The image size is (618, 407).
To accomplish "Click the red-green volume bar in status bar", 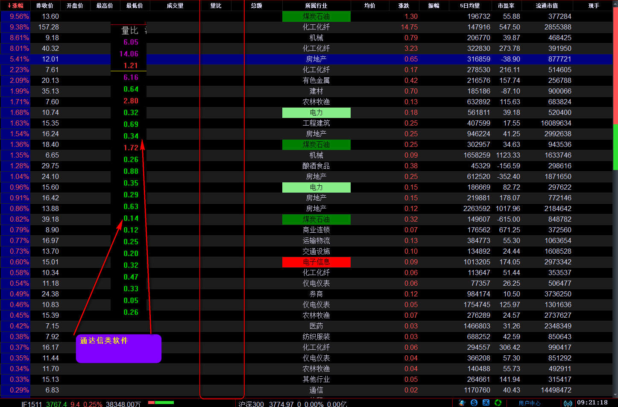I will coord(161,402).
